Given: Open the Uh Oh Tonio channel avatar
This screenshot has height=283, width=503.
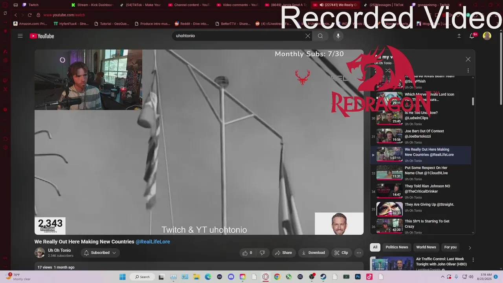Looking at the screenshot, I should 40,253.
